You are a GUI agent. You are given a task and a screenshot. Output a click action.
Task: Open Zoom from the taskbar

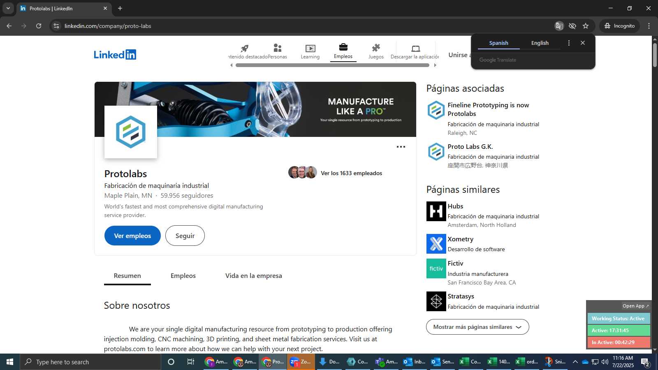pyautogui.click(x=301, y=362)
